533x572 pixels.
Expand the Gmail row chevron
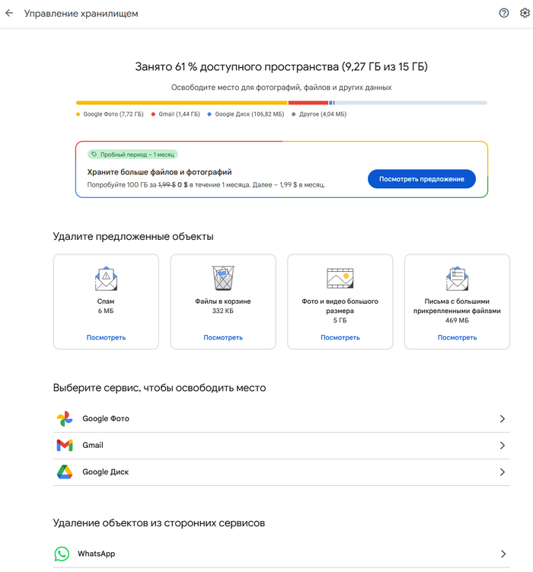[x=503, y=446]
